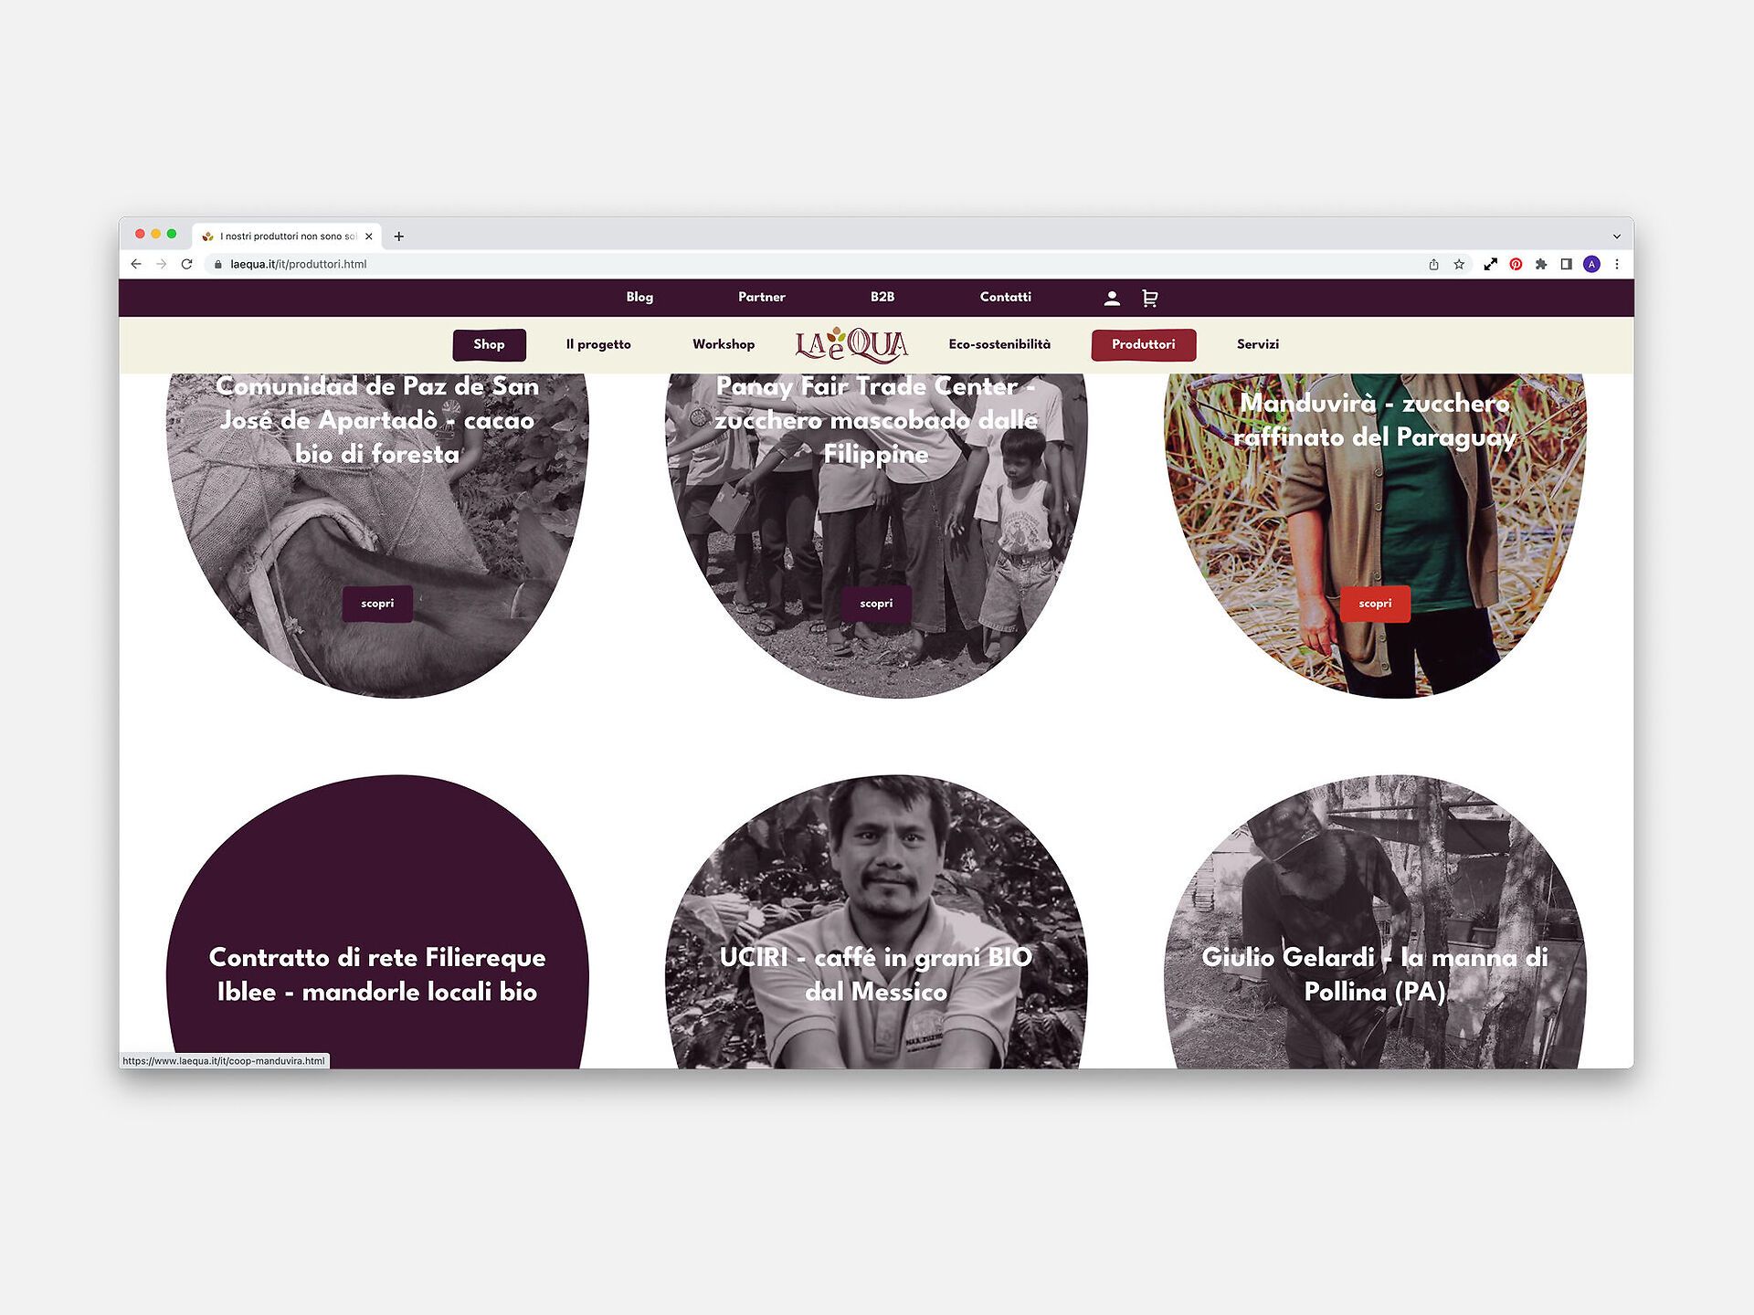Click the LAeQUA logo
Viewport: 1754px width, 1315px height.
851,344
